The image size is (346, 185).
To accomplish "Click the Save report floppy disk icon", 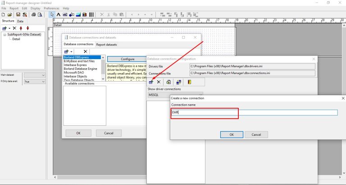I will (x=18, y=15).
